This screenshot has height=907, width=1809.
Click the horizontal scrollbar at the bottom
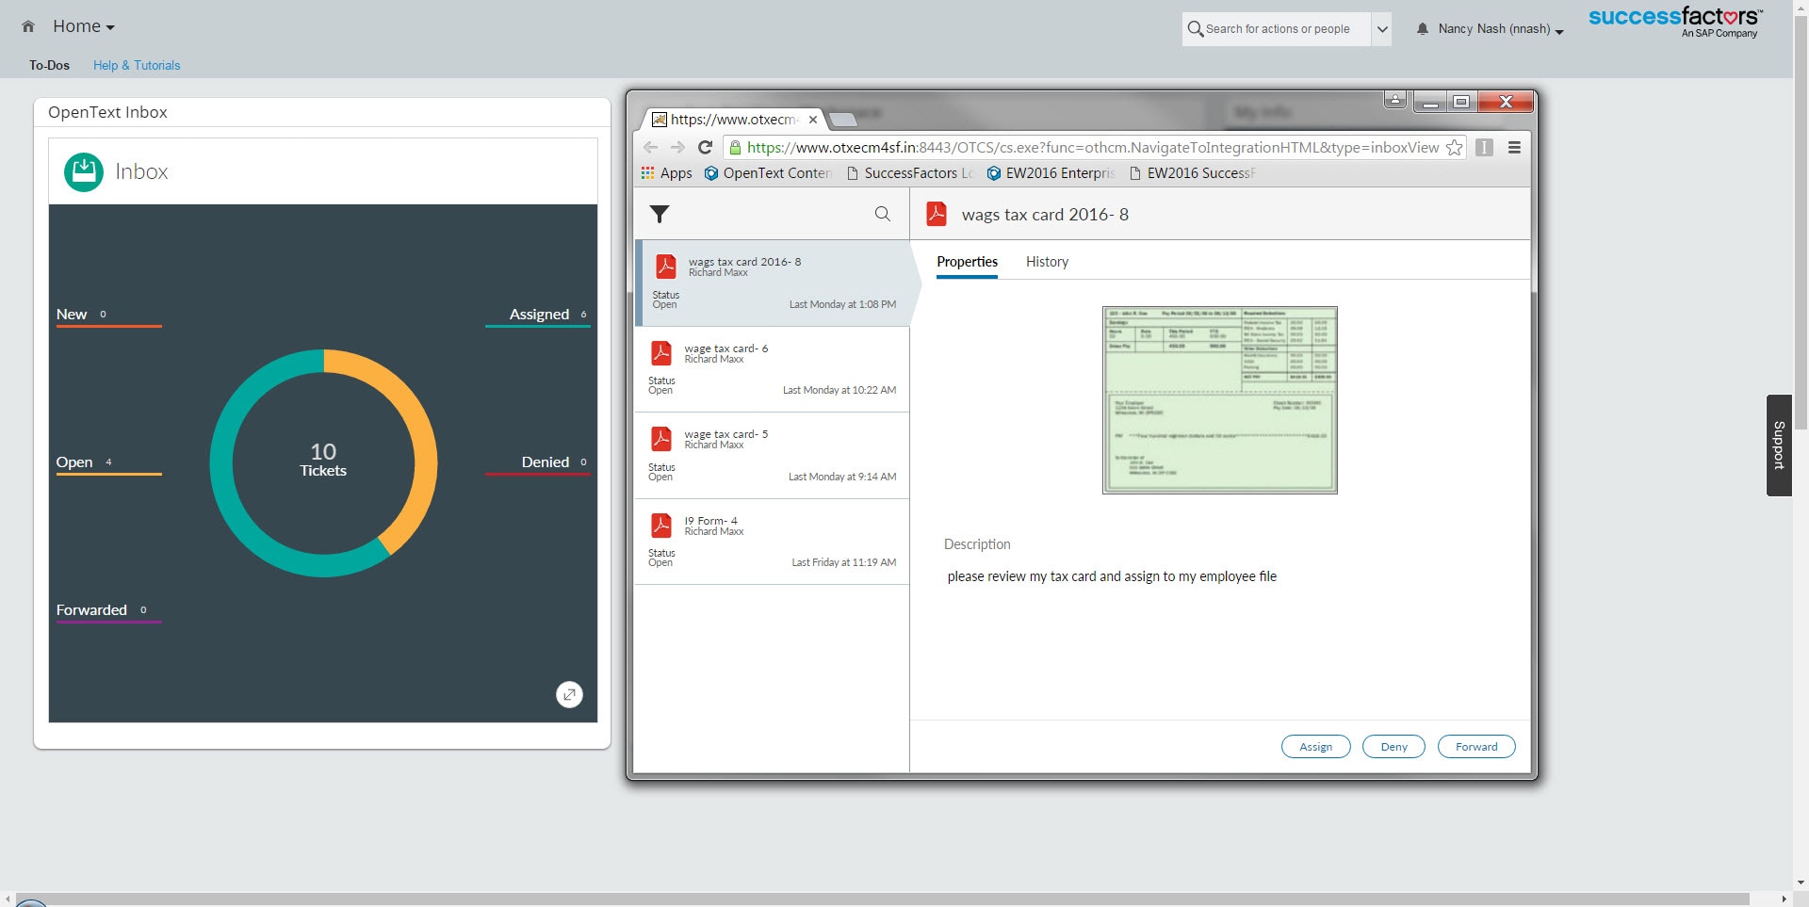tap(881, 899)
